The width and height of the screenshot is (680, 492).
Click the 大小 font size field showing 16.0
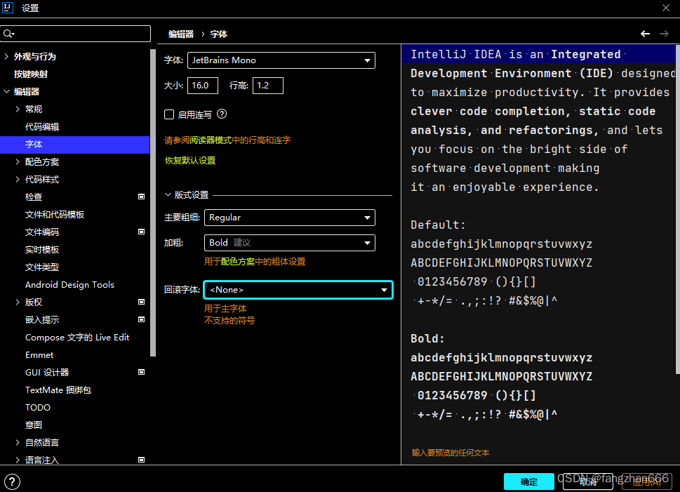pyautogui.click(x=203, y=86)
